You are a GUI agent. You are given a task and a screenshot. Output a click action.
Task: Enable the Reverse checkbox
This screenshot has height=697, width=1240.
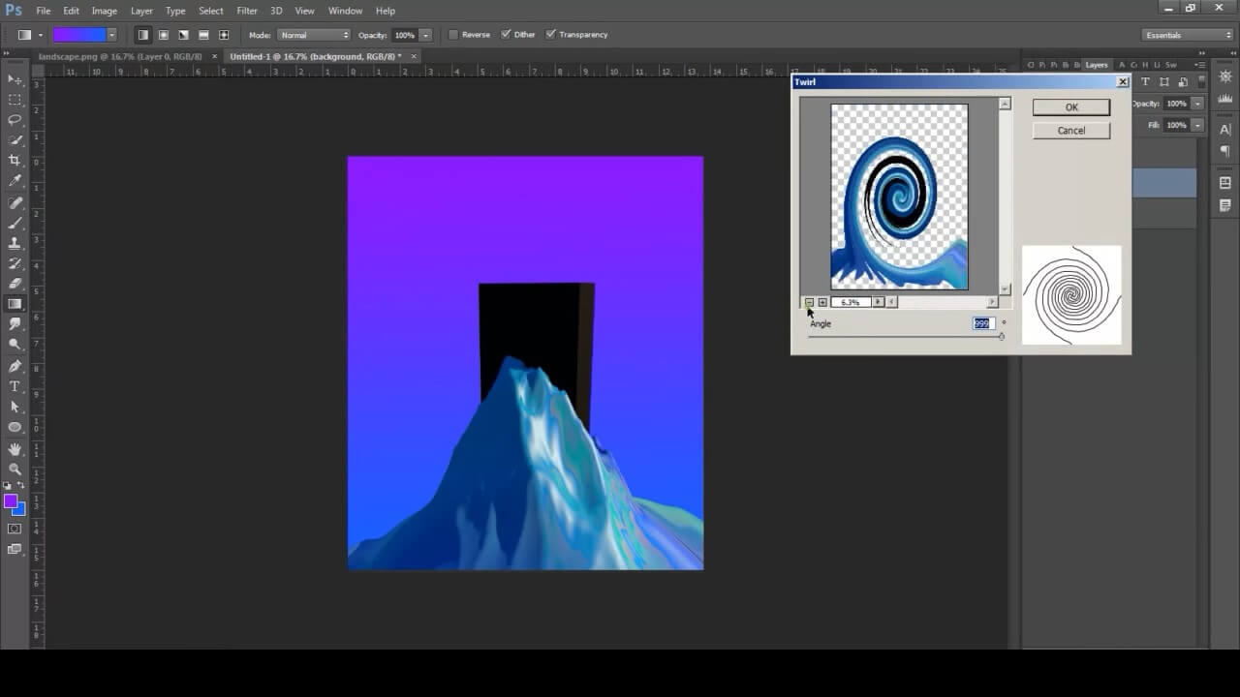[453, 35]
